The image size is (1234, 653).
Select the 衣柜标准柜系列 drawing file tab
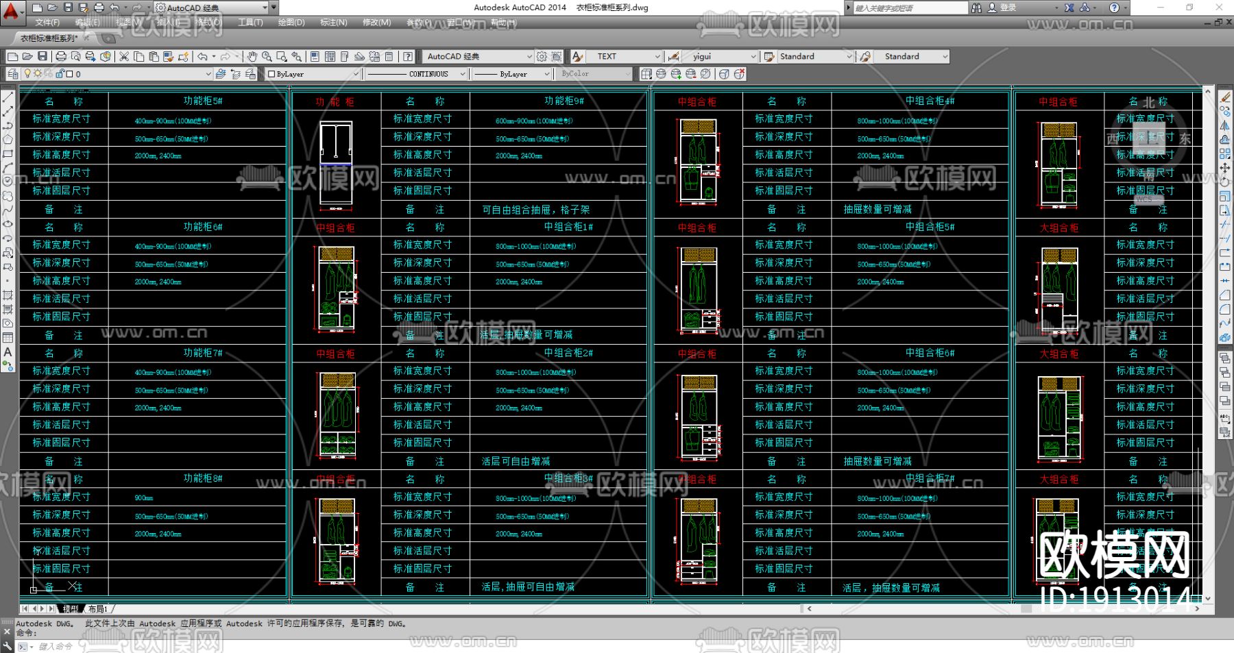coord(48,38)
